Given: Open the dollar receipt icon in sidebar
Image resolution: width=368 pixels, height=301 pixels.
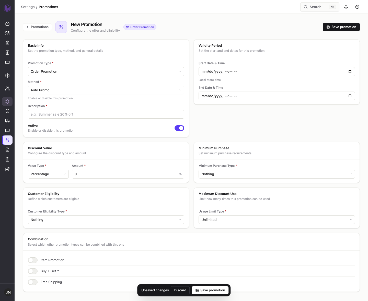Looking at the screenshot, I should point(7,53).
